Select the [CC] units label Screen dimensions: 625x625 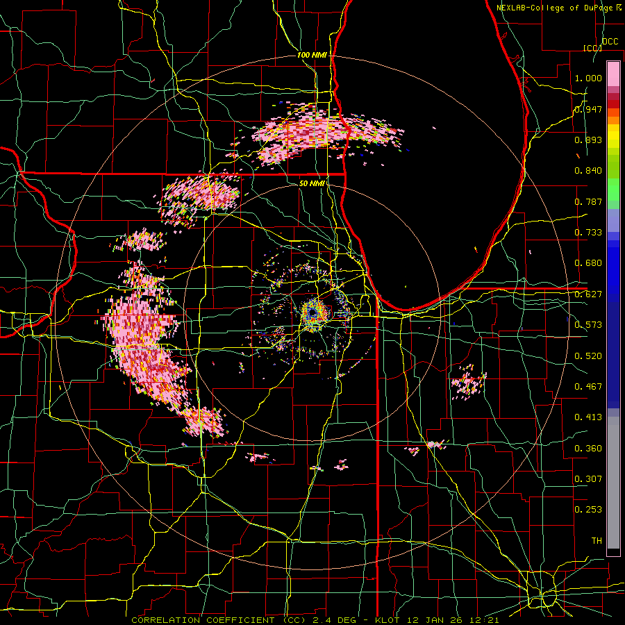(x=592, y=48)
